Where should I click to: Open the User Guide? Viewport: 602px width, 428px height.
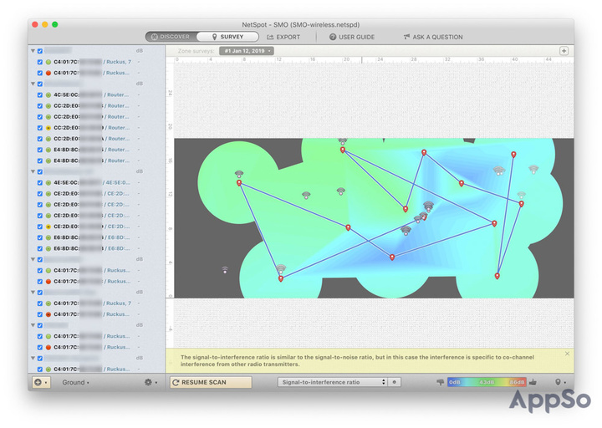[352, 38]
